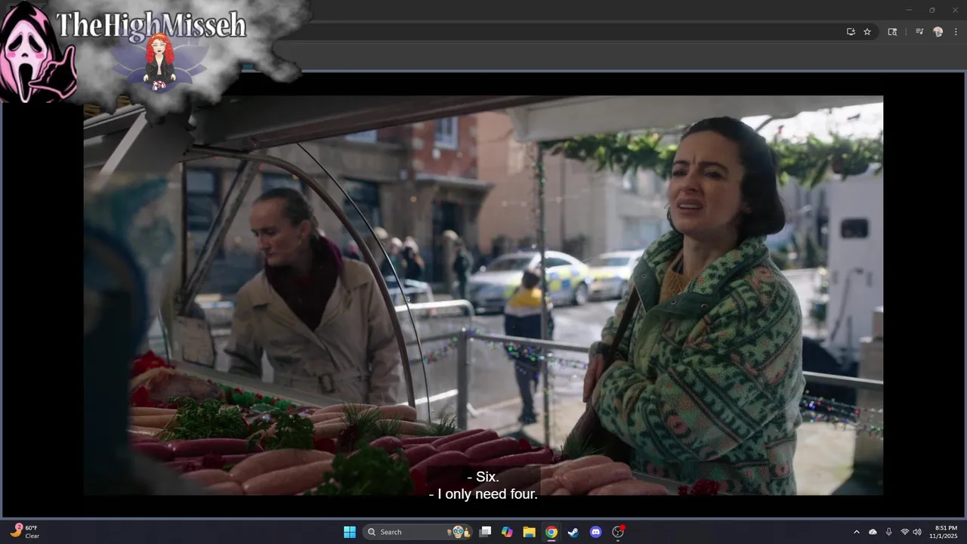The width and height of the screenshot is (967, 544).
Task: Open Steam from the taskbar
Action: click(x=573, y=532)
